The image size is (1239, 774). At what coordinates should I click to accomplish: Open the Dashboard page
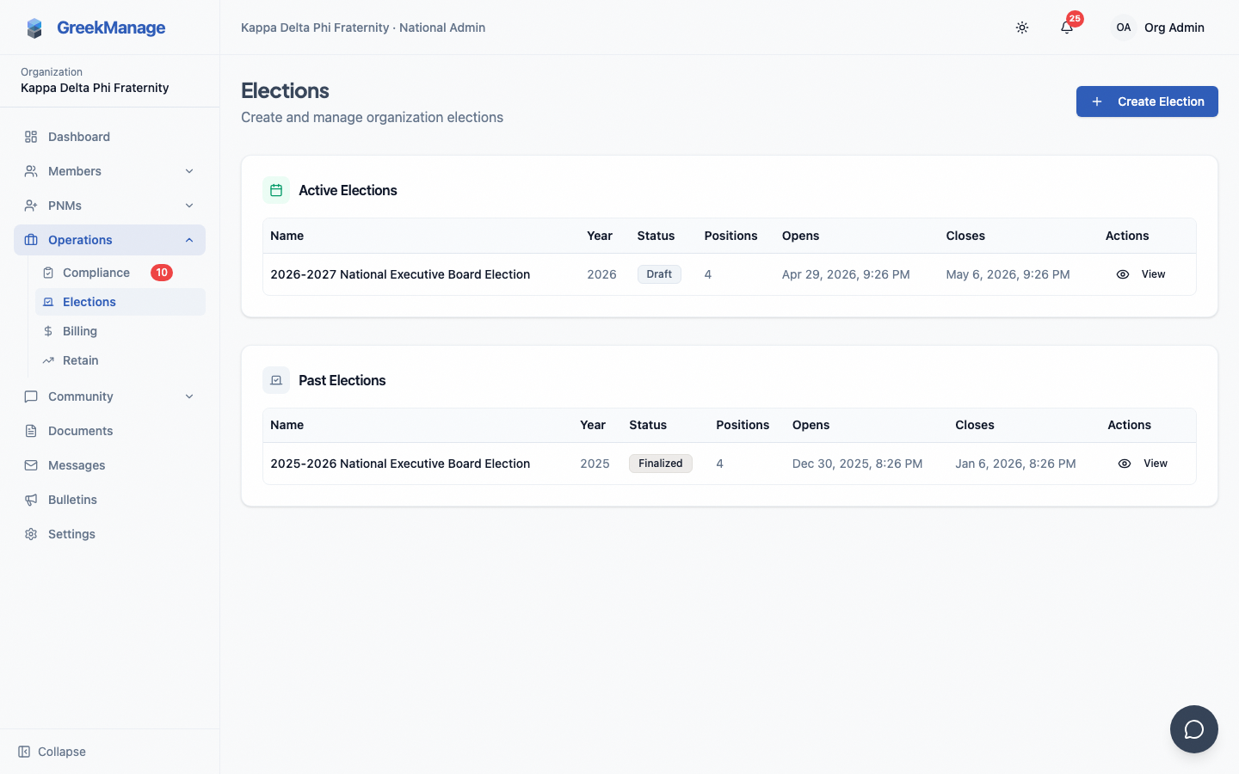(109, 137)
